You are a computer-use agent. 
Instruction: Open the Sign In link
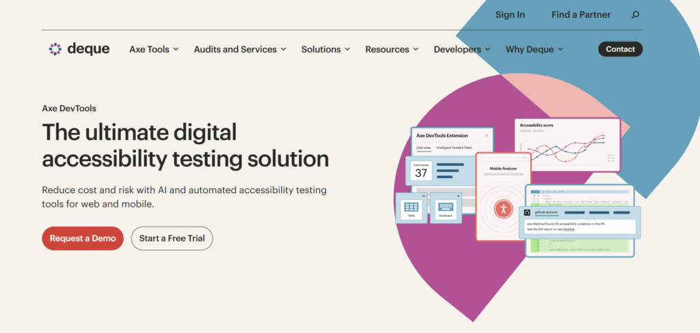(510, 15)
